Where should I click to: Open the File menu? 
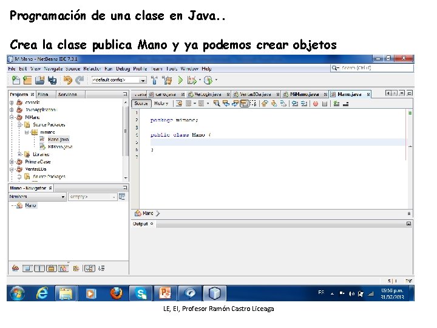[x=12, y=69]
